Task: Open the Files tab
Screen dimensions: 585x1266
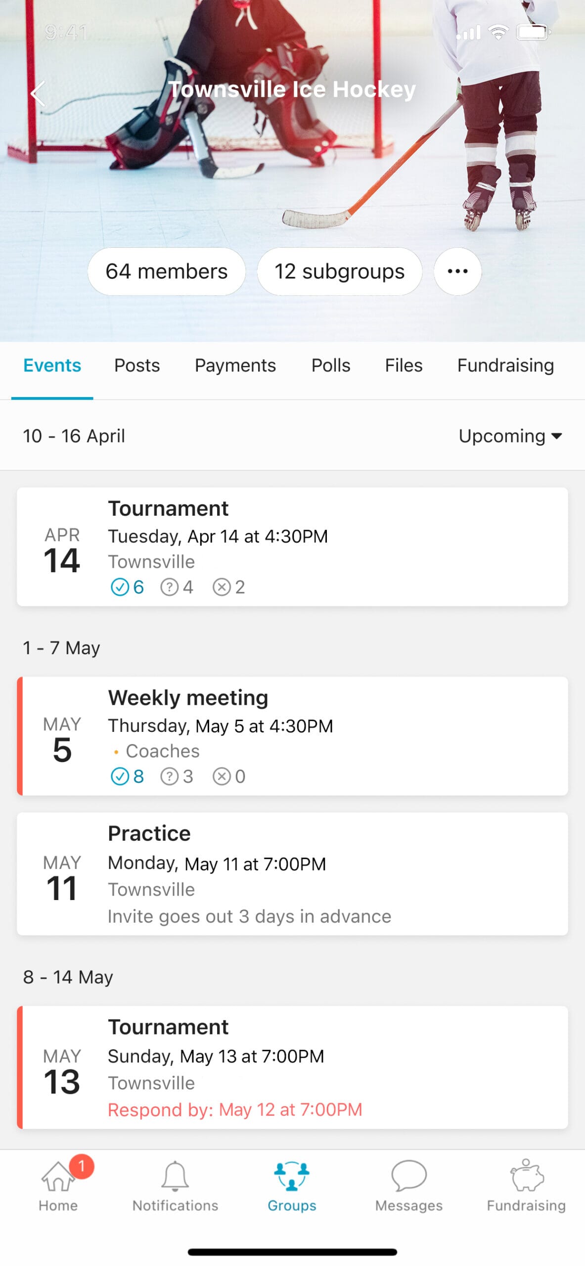Action: [x=404, y=365]
